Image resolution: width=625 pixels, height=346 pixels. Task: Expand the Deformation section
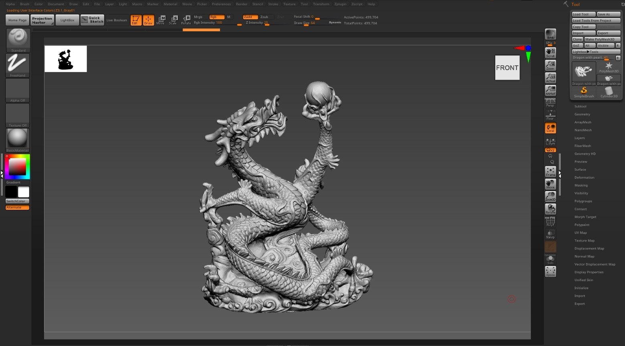pos(584,177)
